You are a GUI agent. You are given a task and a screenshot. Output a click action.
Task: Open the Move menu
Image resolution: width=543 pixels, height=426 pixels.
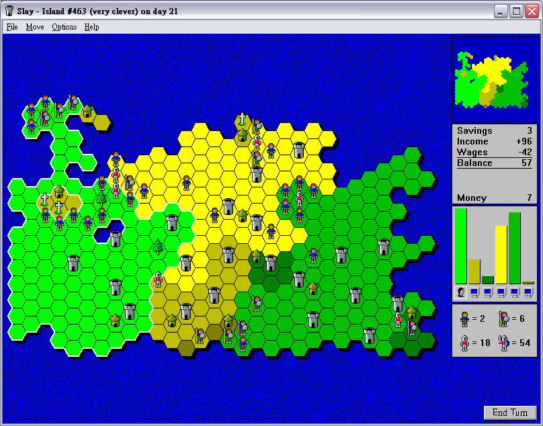(x=35, y=27)
